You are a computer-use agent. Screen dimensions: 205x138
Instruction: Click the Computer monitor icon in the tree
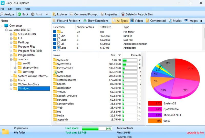pos(6,25)
